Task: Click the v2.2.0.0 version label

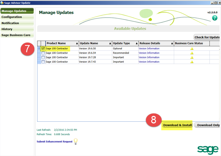Action: coord(212,13)
